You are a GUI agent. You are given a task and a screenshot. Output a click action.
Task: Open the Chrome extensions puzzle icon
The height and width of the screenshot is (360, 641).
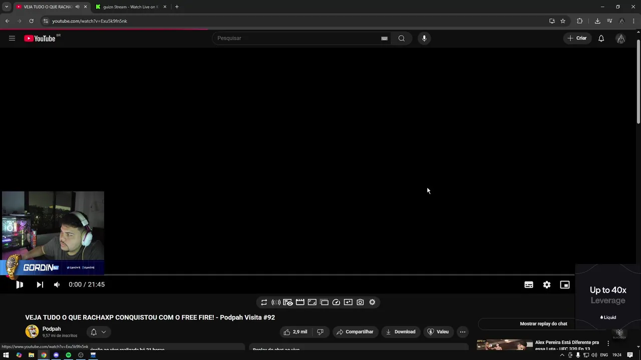tap(579, 21)
